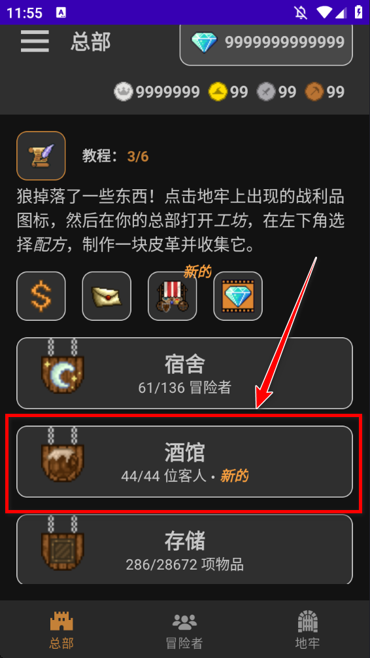The height and width of the screenshot is (658, 370).
Task: Tap the silver sword resource icon
Action: [266, 92]
